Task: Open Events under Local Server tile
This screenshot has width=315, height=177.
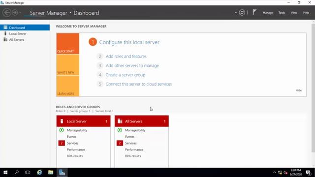Action: [71, 137]
